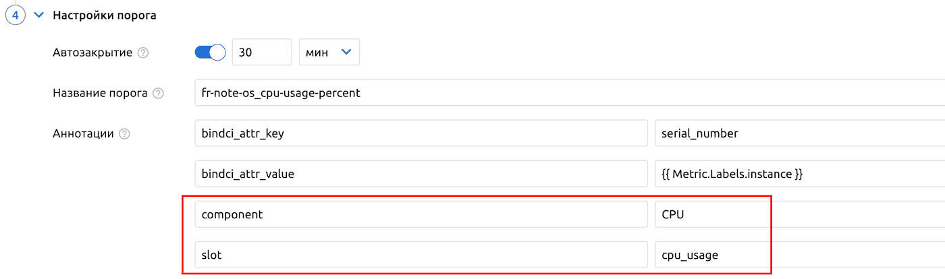
Task: Click the Автозакрытие label text
Action: point(92,53)
